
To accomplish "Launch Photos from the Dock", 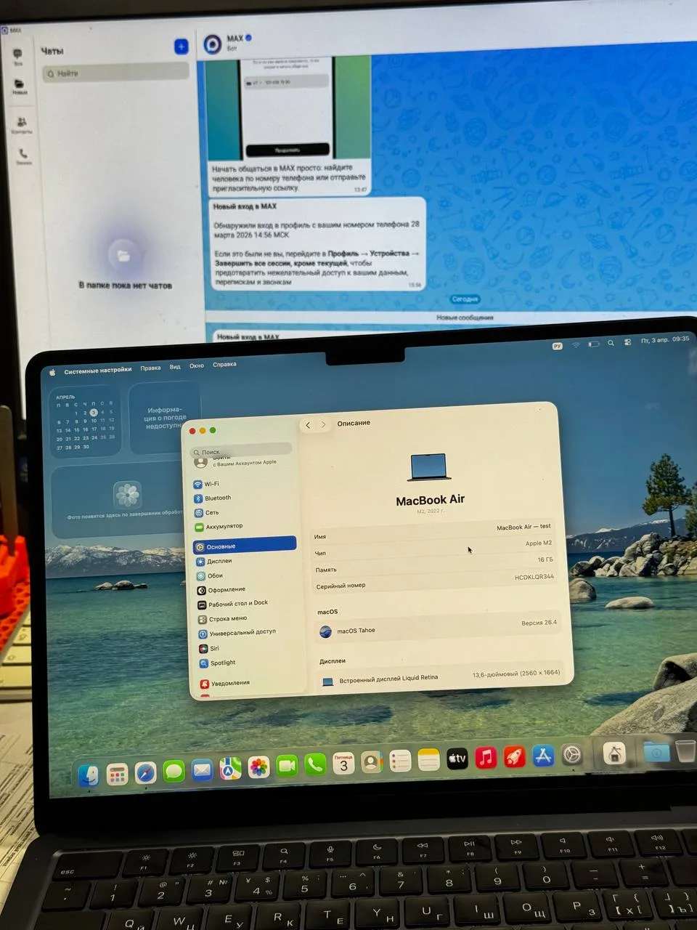I will [258, 767].
